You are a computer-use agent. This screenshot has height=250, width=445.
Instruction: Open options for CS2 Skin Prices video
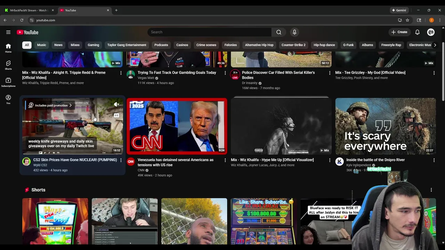(x=121, y=160)
